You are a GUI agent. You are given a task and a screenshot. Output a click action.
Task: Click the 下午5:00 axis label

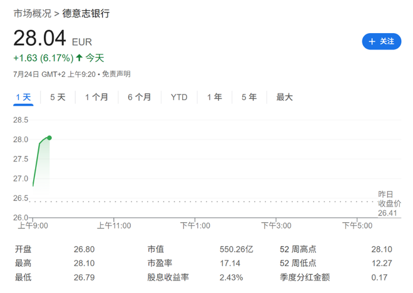[x=357, y=226]
